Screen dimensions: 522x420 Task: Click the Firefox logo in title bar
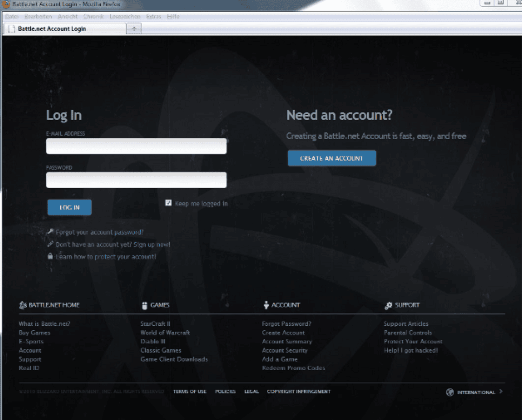6,4
